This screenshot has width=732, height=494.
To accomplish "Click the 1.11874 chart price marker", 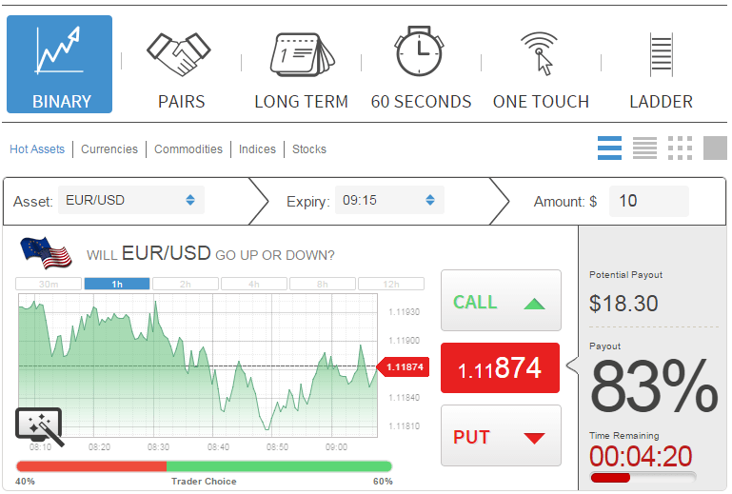I will point(403,367).
